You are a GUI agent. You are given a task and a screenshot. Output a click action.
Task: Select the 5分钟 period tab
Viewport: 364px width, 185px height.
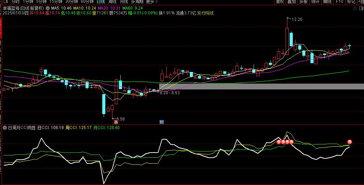pos(41,2)
